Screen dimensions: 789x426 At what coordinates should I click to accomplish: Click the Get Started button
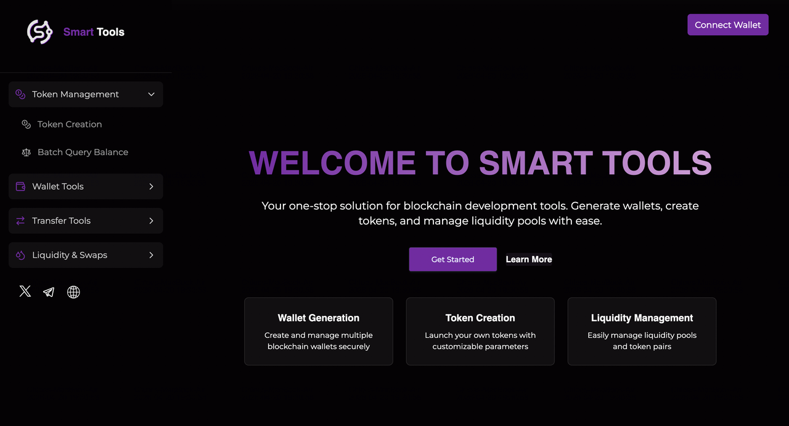(x=452, y=259)
